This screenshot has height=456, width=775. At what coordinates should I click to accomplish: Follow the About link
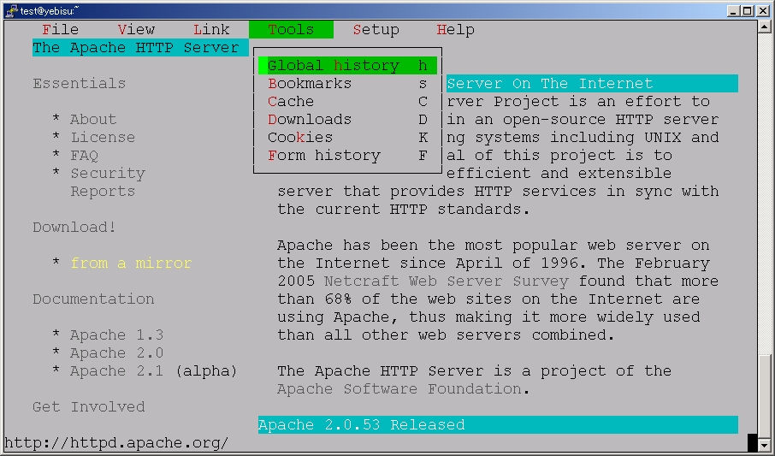pos(93,119)
